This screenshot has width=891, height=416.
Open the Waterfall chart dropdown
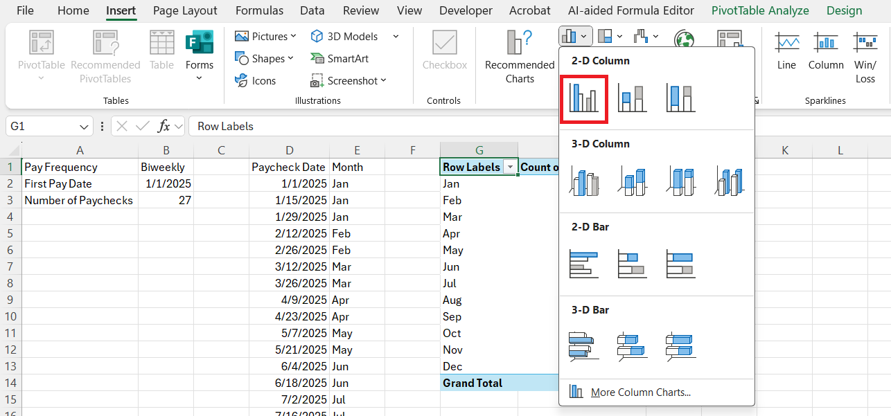click(x=646, y=36)
